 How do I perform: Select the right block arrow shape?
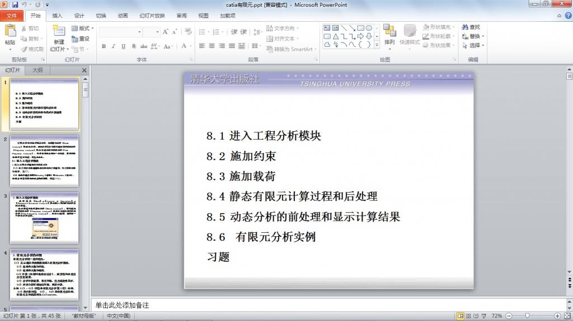(x=361, y=36)
